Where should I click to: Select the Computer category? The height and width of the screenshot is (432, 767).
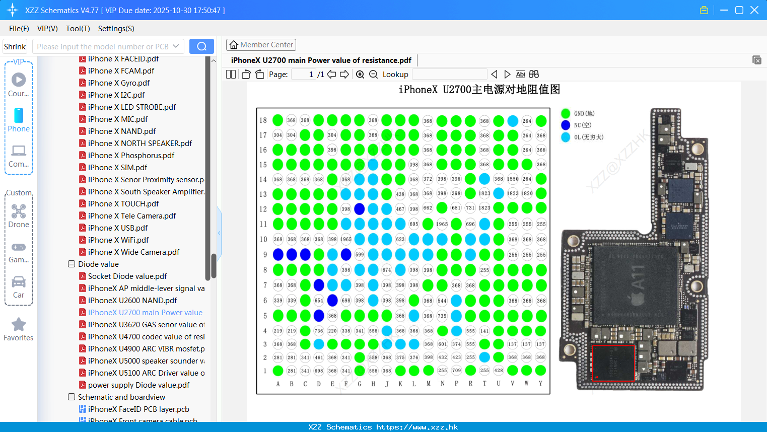pyautogui.click(x=19, y=156)
